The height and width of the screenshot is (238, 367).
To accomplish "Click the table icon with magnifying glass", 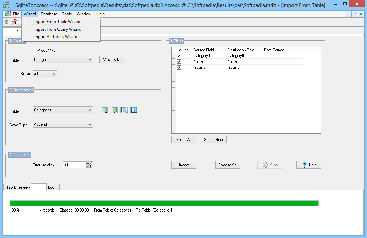I will pos(124,110).
